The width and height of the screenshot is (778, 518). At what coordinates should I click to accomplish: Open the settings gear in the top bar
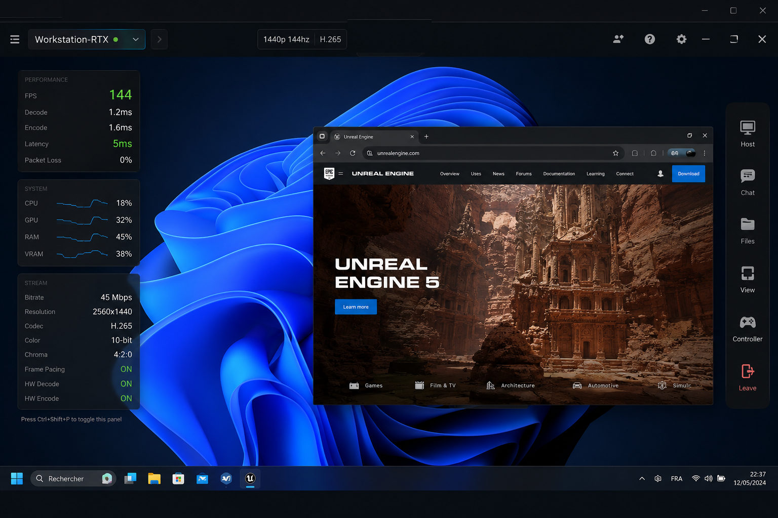pyautogui.click(x=681, y=39)
